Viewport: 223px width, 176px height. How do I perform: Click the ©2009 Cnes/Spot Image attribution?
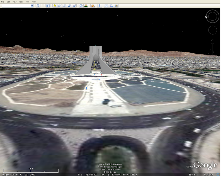click(x=110, y=170)
